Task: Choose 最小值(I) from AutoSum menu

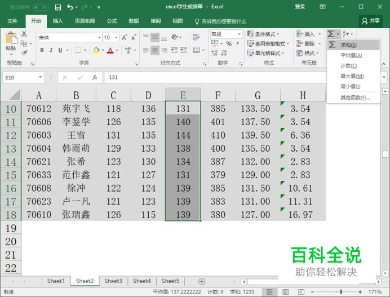Action: click(x=353, y=87)
